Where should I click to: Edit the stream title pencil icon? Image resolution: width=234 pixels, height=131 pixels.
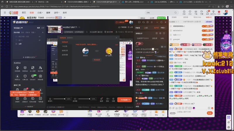[x=79, y=27]
